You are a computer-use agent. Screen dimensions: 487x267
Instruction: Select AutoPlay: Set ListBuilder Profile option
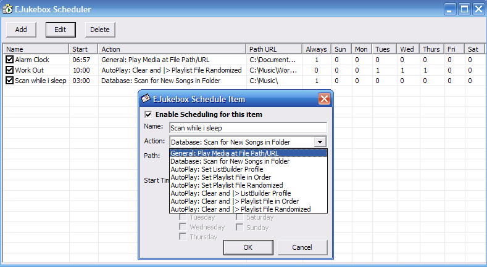coord(248,169)
